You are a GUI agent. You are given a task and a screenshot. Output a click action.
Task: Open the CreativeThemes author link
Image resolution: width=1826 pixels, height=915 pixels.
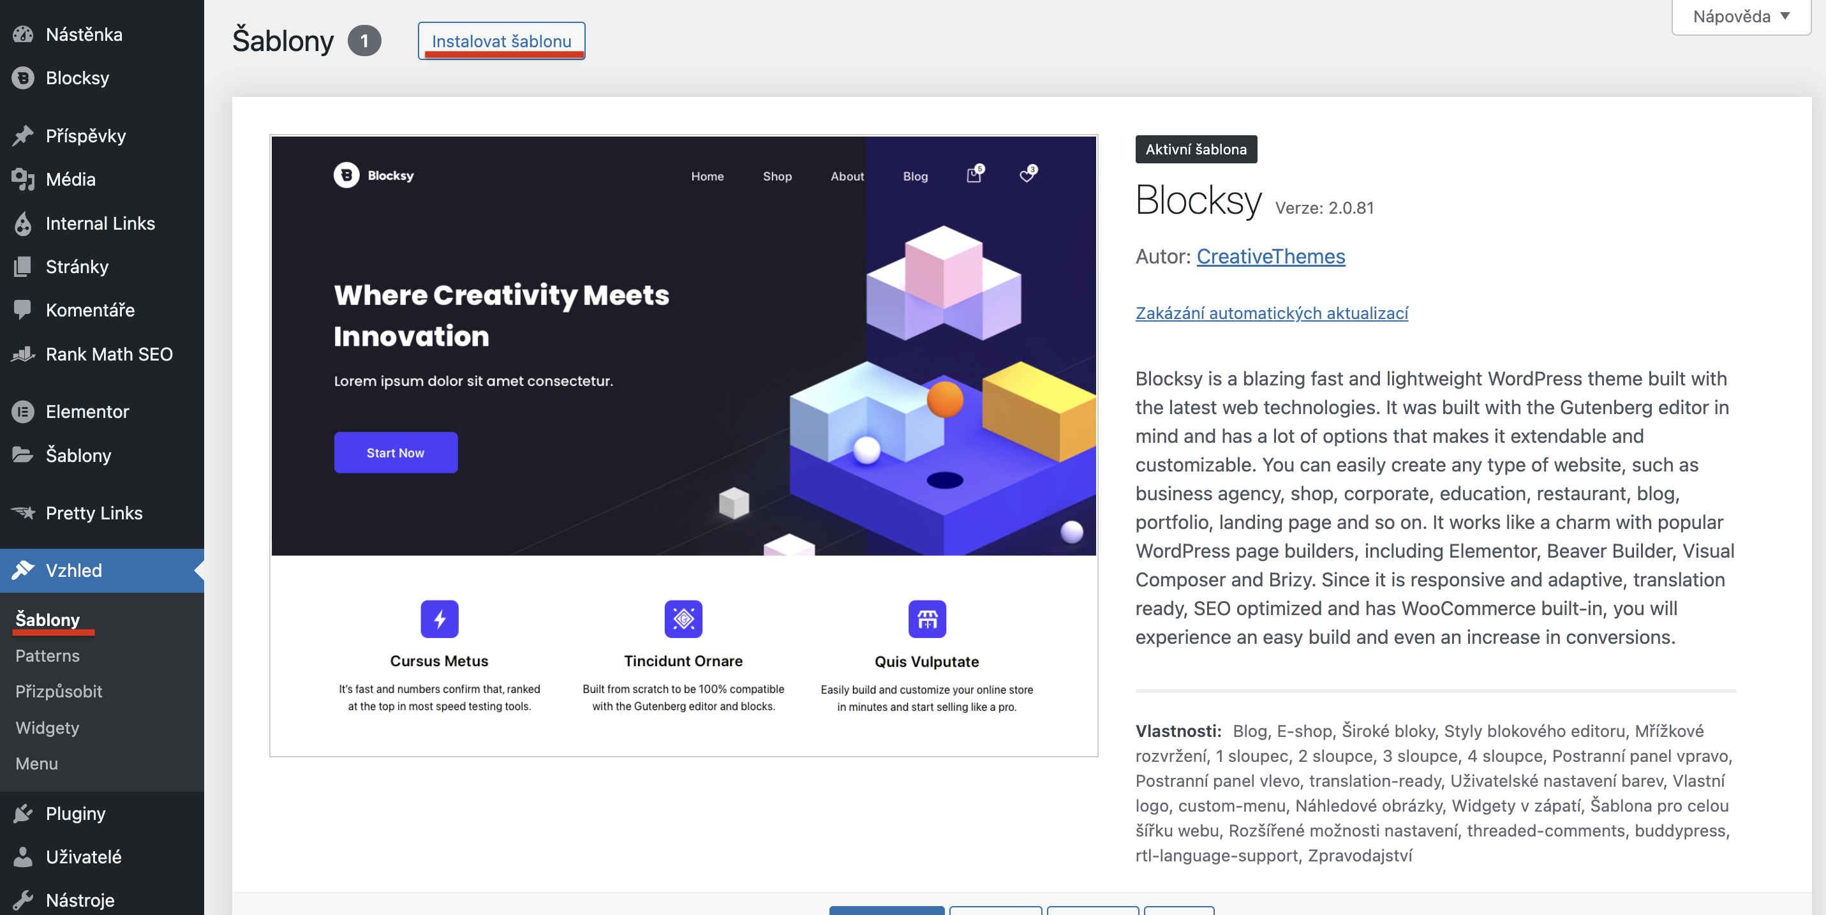coord(1270,256)
